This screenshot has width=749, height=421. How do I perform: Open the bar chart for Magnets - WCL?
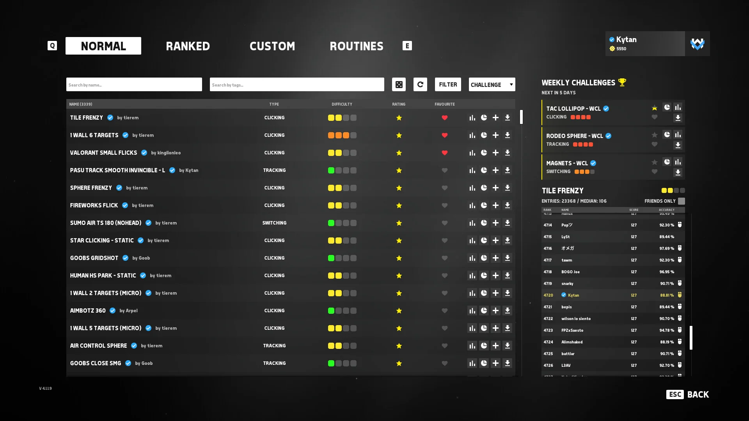click(678, 162)
